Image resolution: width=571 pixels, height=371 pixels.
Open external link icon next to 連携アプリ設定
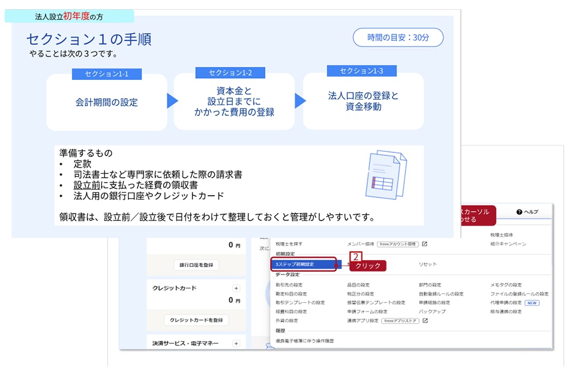[425, 321]
